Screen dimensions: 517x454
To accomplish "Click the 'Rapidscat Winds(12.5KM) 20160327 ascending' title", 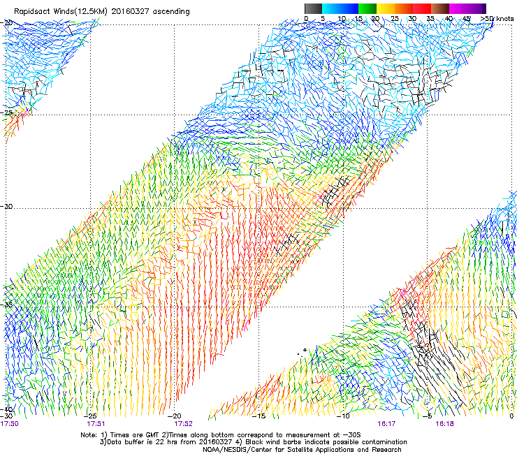I will point(102,12).
